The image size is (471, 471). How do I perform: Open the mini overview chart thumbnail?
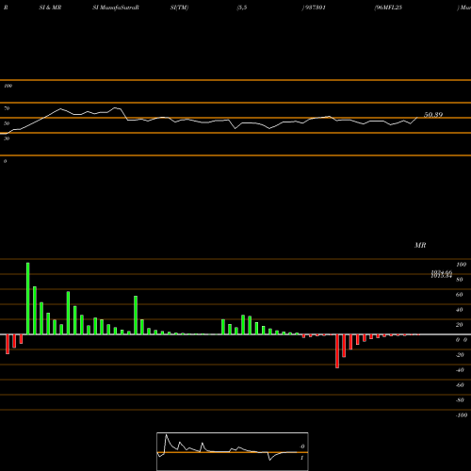[x=233, y=451]
